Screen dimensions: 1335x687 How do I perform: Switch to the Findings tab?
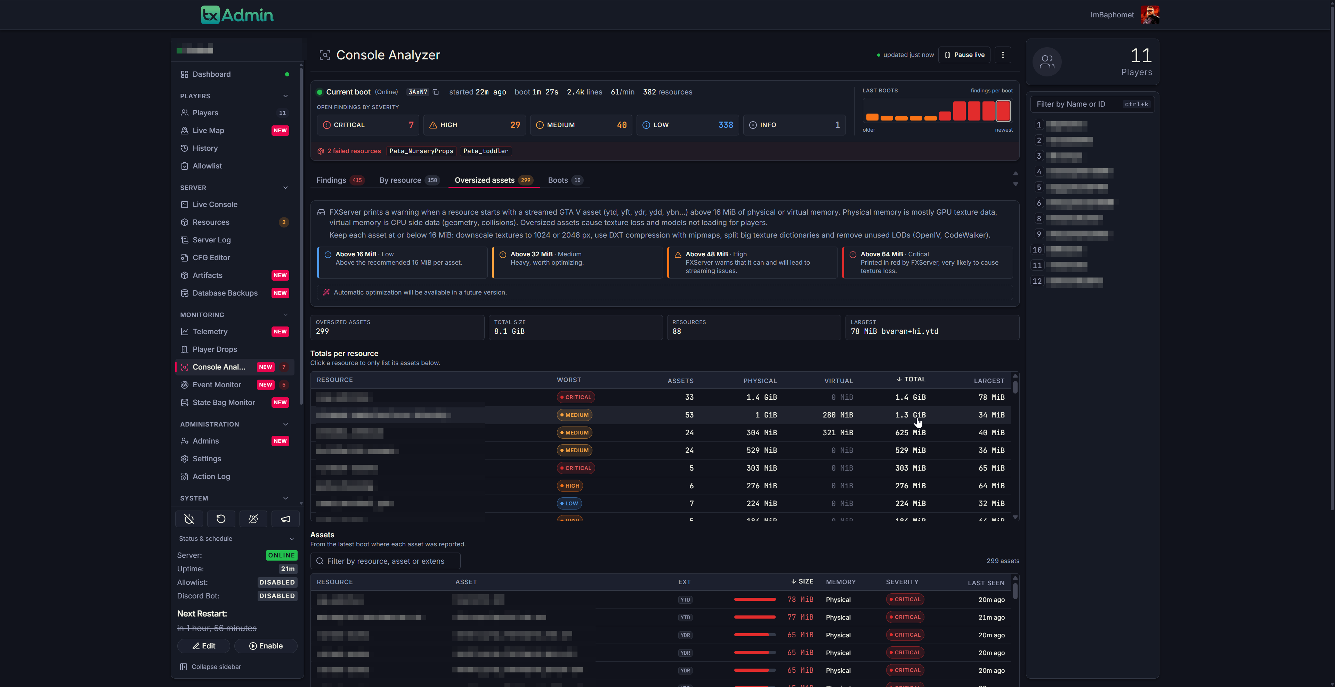[340, 180]
